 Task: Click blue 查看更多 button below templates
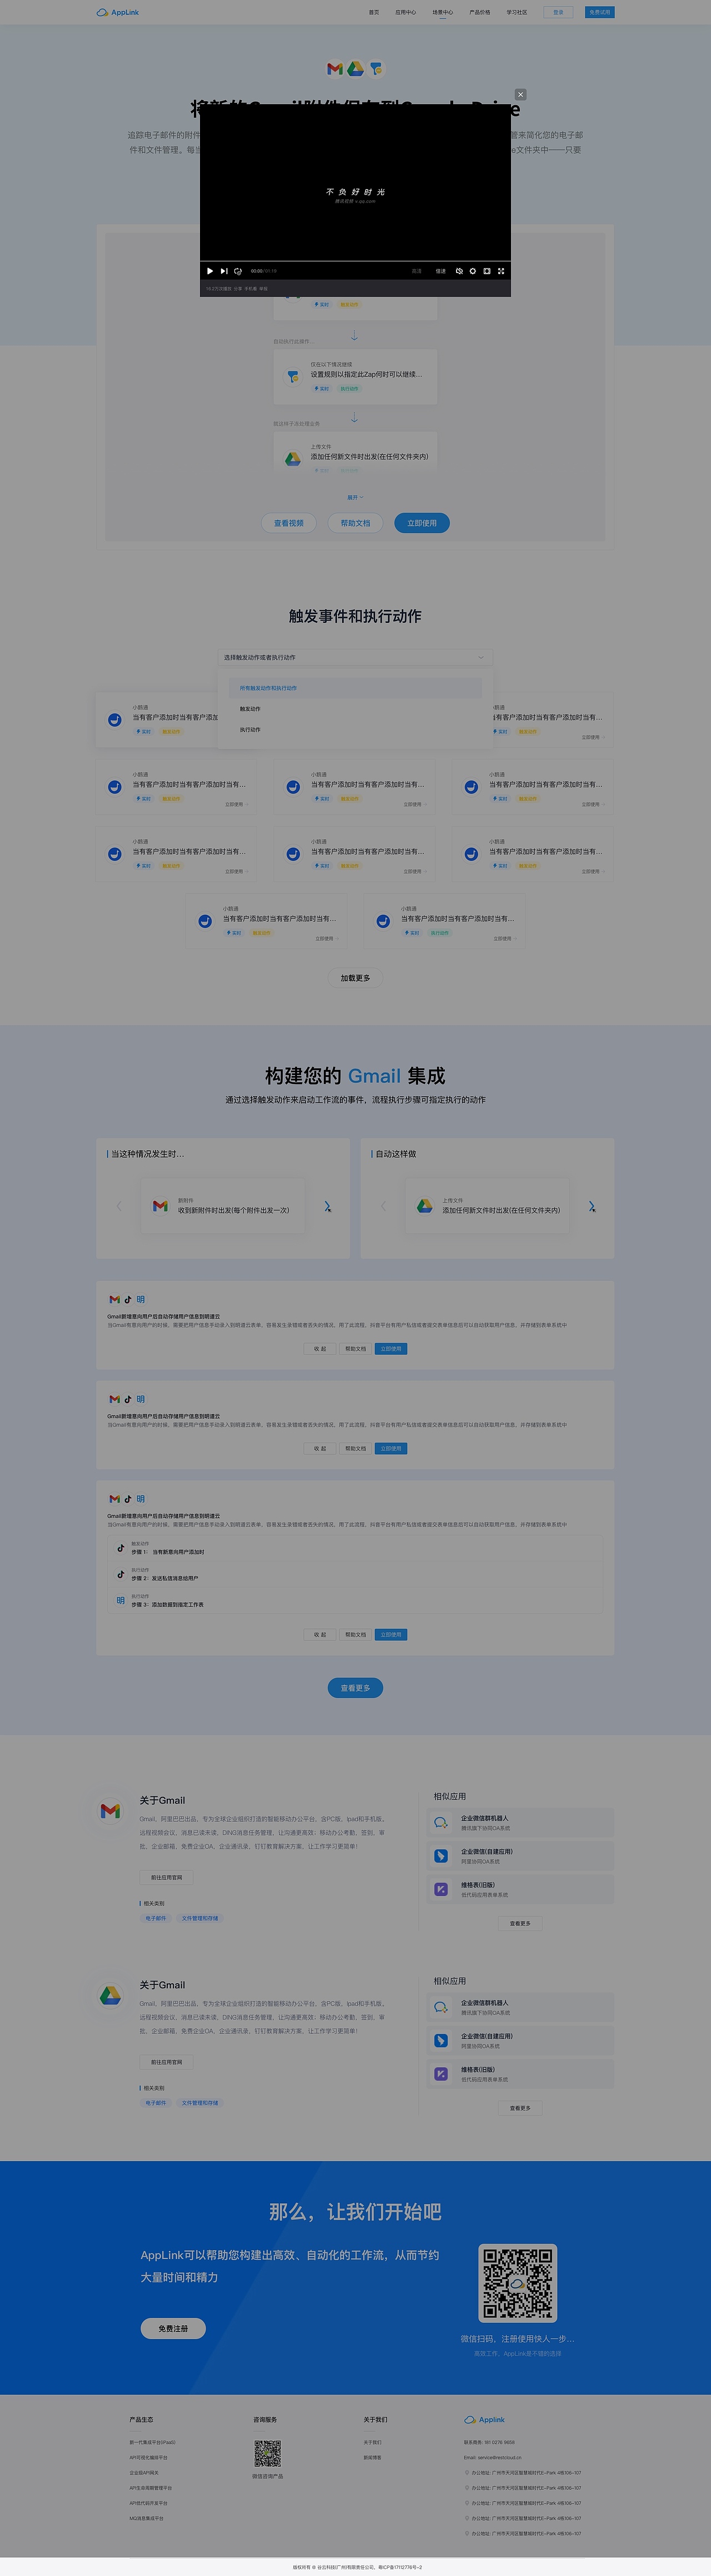point(355,1688)
